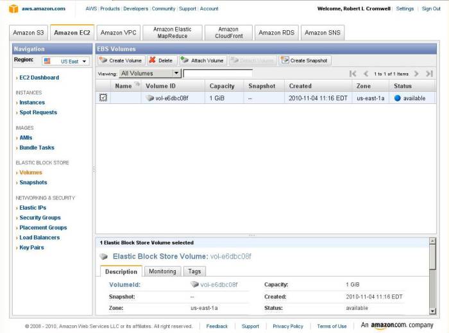
Task: Click the Community top menu link
Action: coord(163,8)
